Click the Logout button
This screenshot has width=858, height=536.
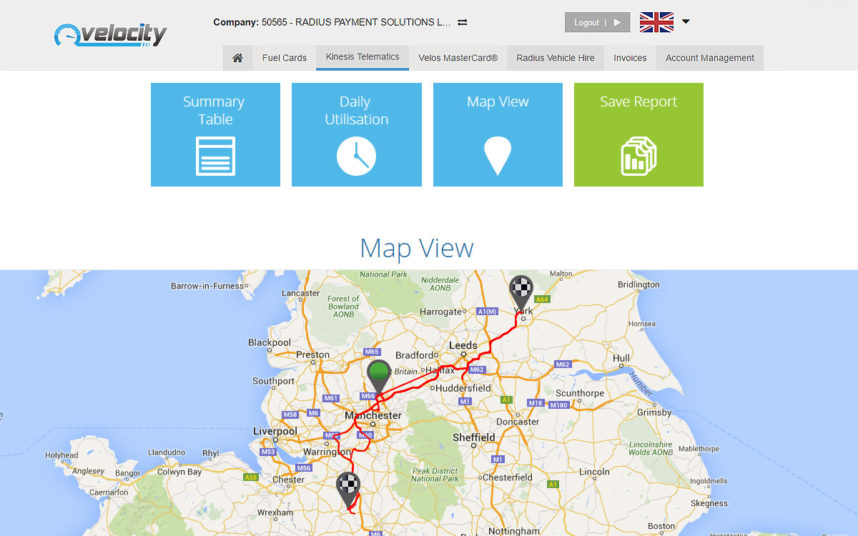click(597, 22)
